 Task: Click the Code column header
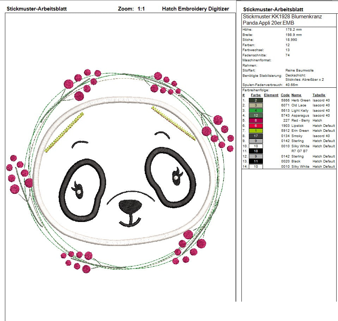[285, 95]
